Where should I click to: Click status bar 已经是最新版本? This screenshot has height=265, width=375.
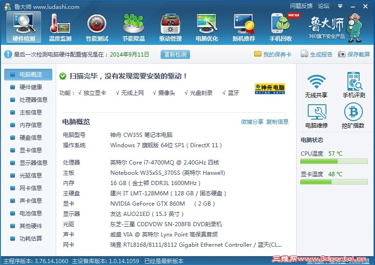point(164,261)
